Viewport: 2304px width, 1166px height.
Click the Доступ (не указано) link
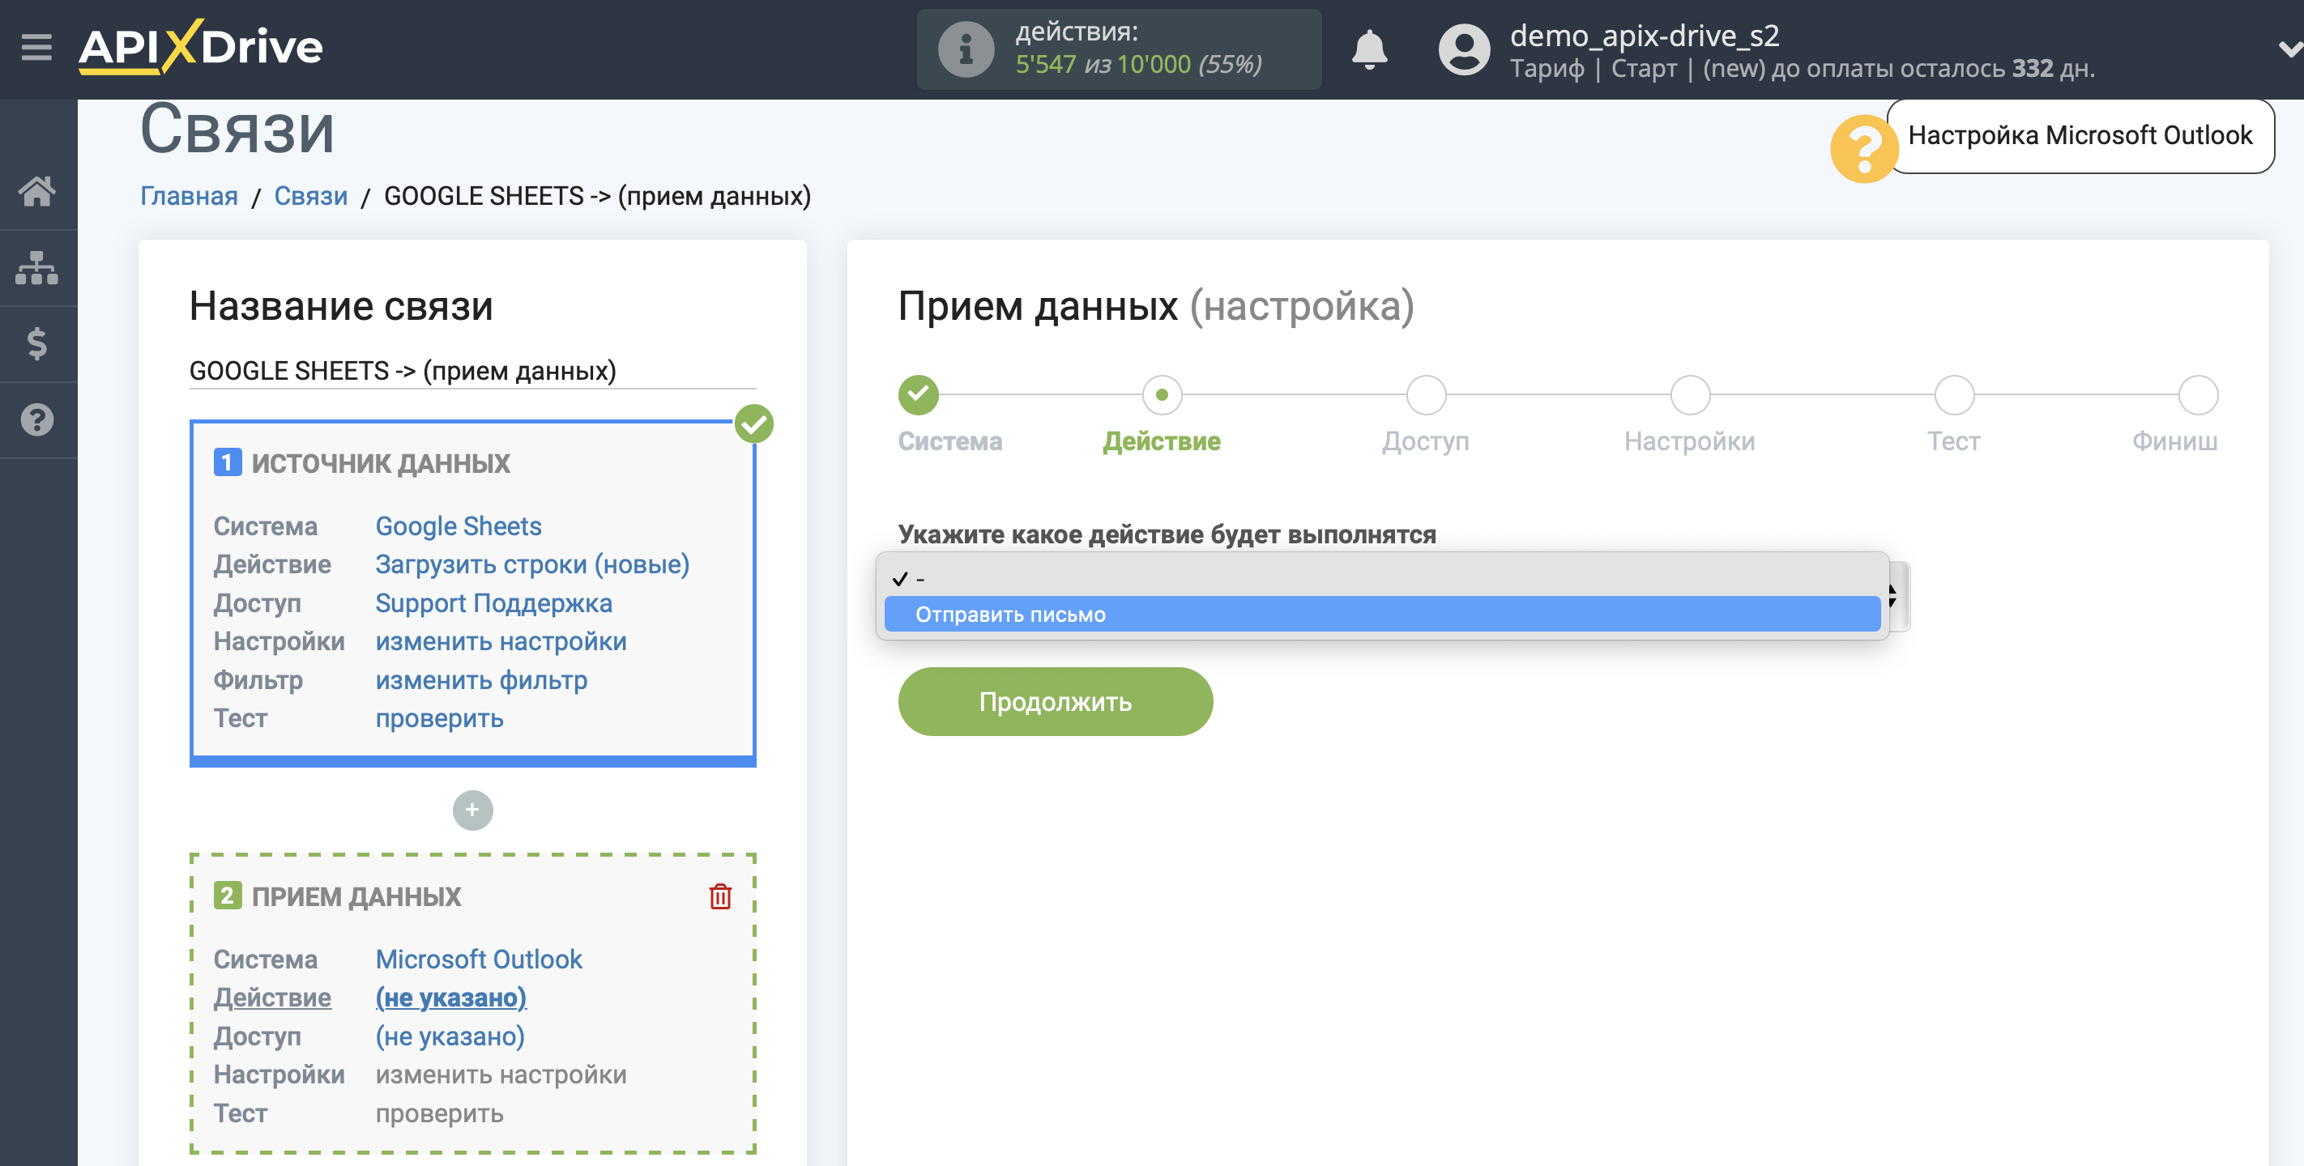tap(450, 1036)
